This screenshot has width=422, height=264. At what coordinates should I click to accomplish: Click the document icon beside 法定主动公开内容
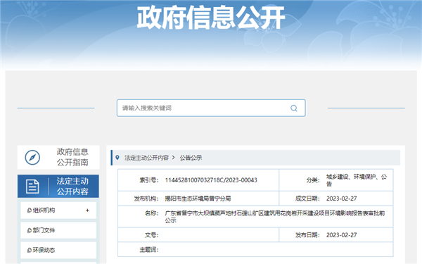pos(32,186)
